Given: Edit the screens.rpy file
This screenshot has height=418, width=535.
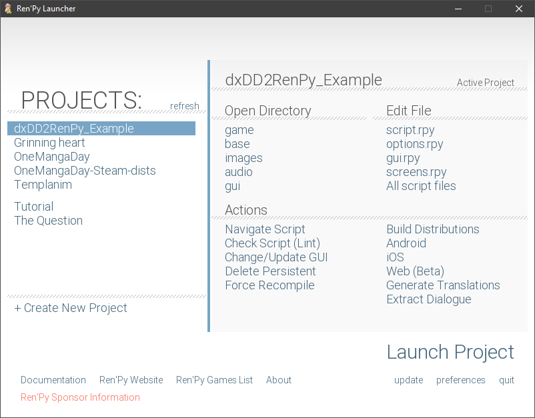Looking at the screenshot, I should click(x=416, y=172).
